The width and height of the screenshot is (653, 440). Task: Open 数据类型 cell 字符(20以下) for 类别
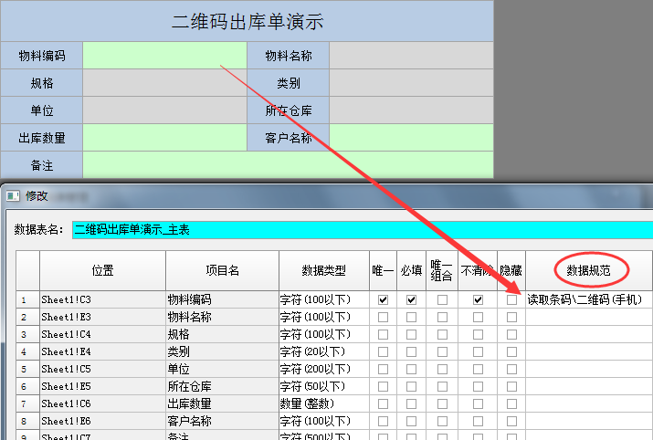[x=324, y=351]
